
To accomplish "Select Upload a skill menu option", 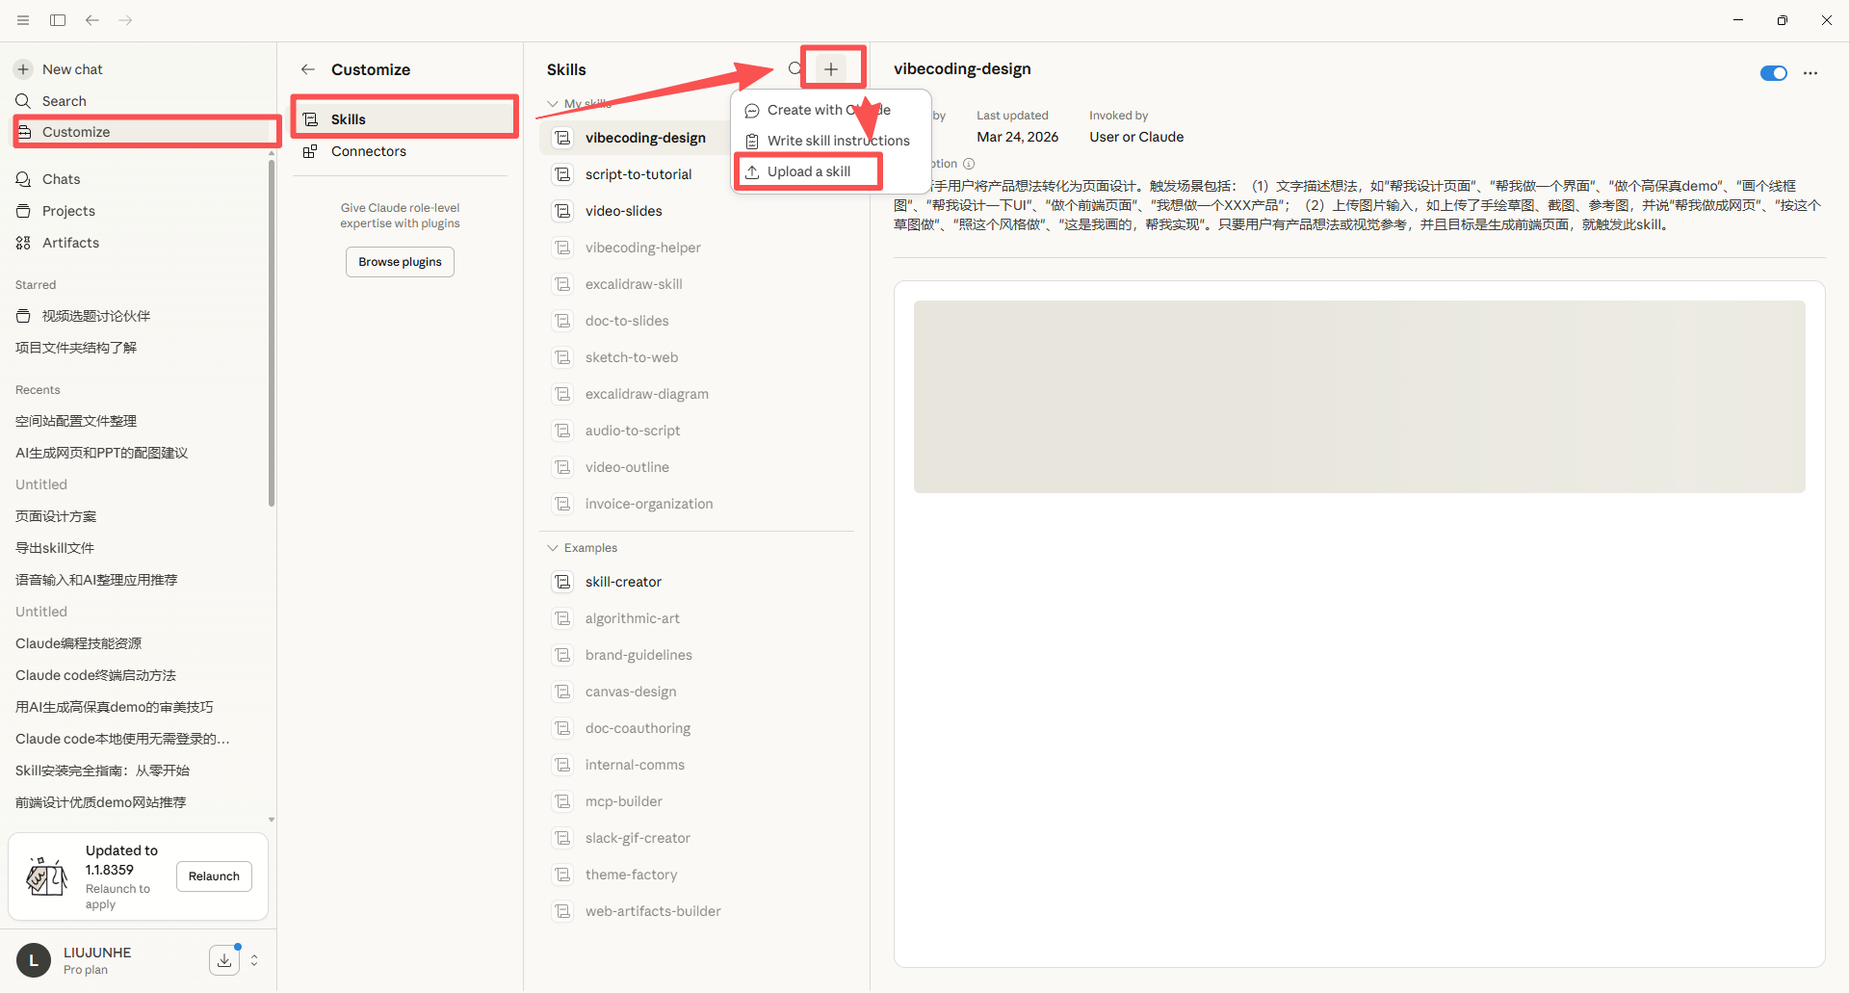I will coord(808,171).
